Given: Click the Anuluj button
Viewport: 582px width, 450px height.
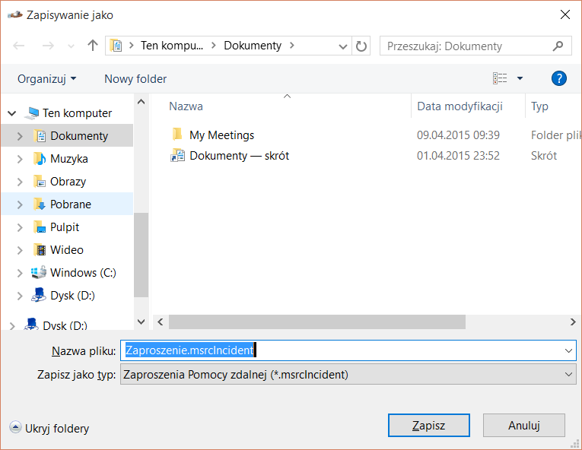Looking at the screenshot, I should point(523,426).
